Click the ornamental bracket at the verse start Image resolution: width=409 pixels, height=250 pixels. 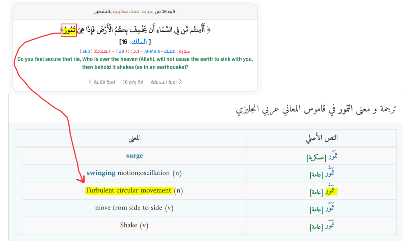point(209,30)
